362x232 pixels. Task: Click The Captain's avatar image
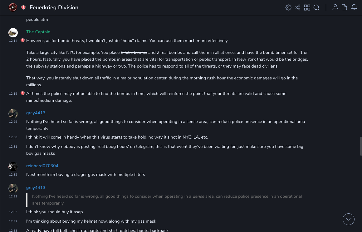tap(13, 33)
